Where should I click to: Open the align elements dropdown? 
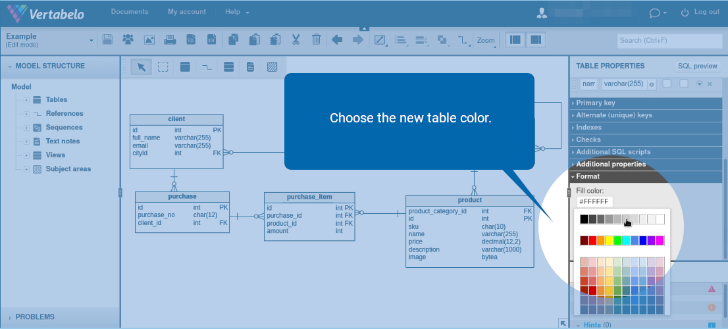[x=401, y=40]
